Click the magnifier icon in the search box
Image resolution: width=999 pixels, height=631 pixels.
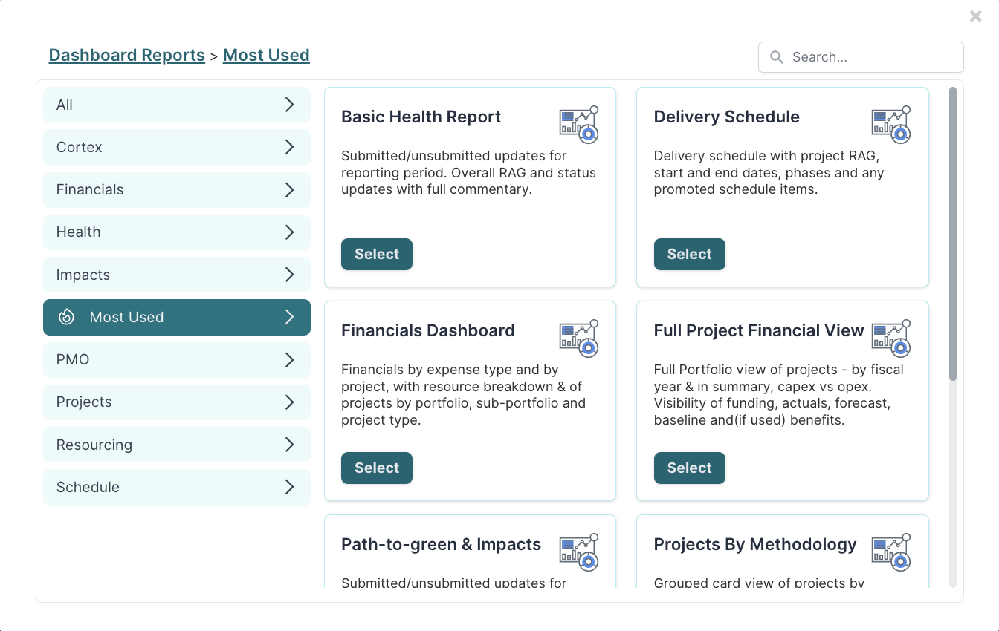777,57
